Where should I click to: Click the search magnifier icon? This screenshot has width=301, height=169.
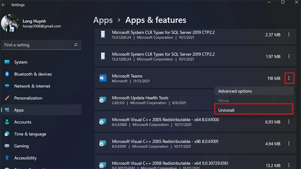[x=76, y=45]
